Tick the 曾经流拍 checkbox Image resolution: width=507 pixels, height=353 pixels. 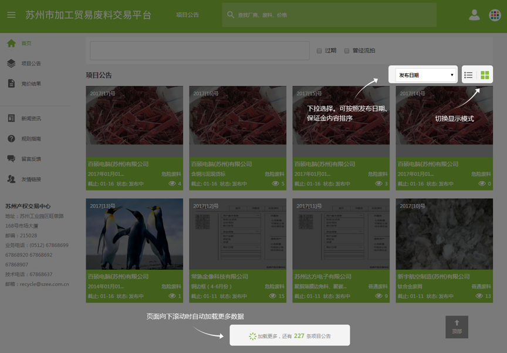(347, 51)
